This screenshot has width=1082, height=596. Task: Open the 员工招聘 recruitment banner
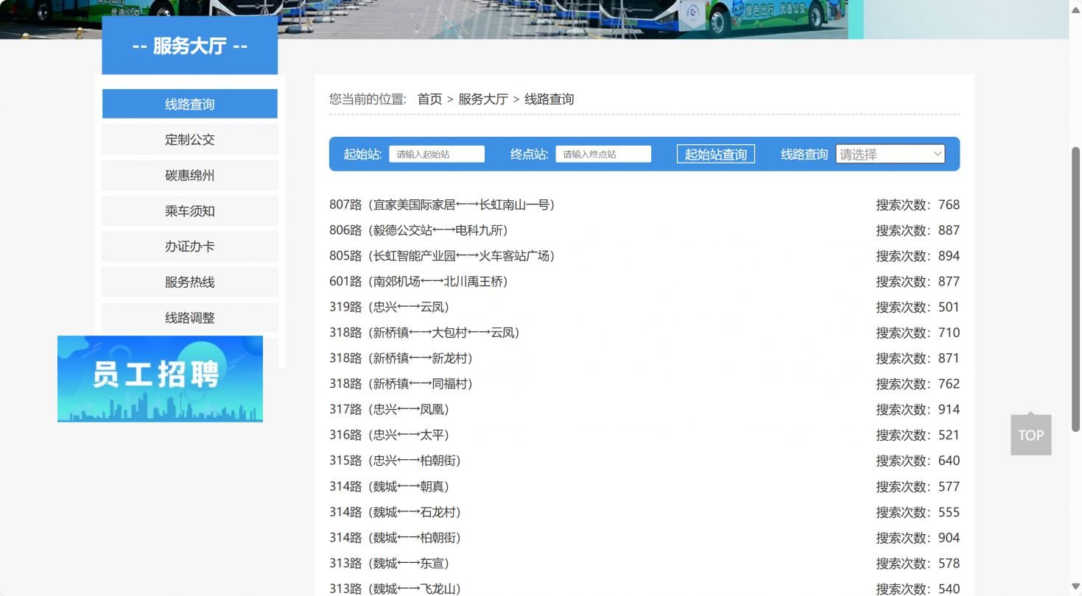[x=160, y=379]
